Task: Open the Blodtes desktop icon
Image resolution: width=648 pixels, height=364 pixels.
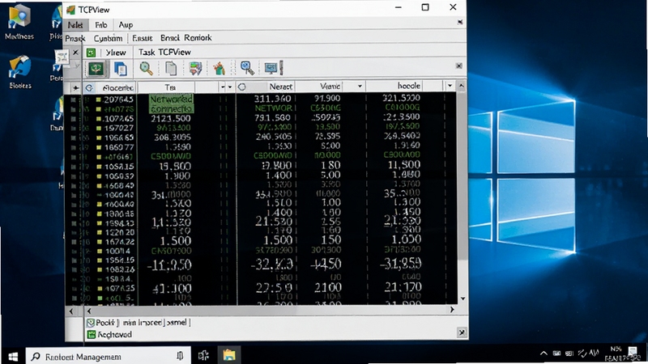Action: 19,73
